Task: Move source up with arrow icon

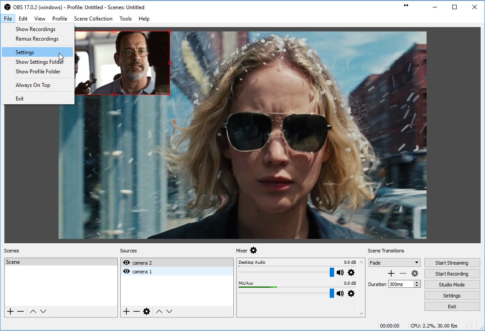Action: tap(159, 311)
